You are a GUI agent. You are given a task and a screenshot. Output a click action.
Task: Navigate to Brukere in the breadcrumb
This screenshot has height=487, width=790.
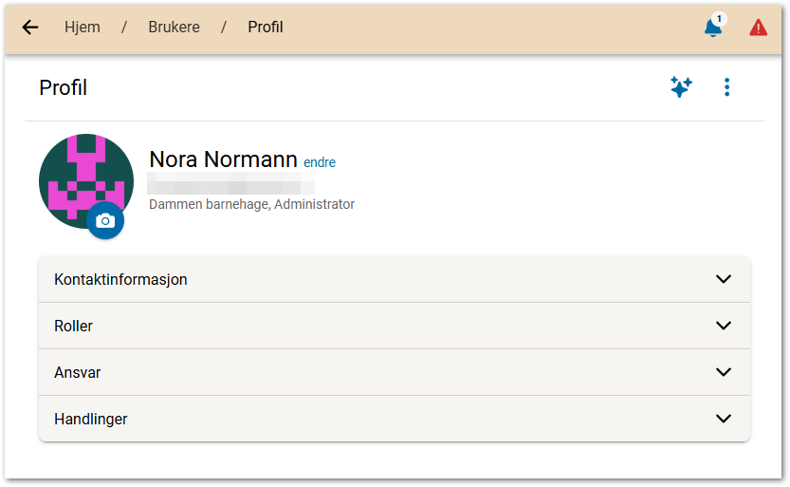[174, 28]
